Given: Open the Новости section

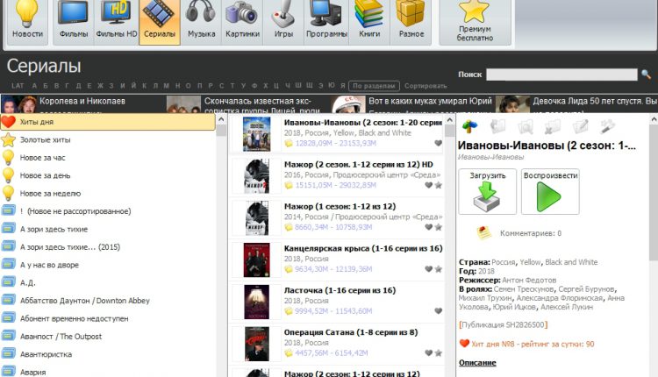Looking at the screenshot, I should (x=27, y=22).
